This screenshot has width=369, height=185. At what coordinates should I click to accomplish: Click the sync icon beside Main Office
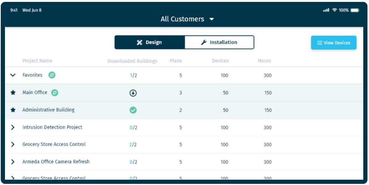(55, 92)
